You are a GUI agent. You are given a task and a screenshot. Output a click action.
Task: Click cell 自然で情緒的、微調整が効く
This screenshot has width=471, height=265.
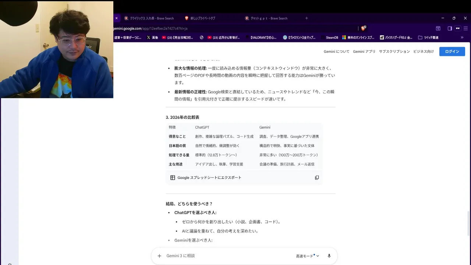217,146
